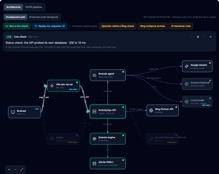The width and height of the screenshot is (219, 174).
Task: Click the 'page + /api' edge label
Action: [x=44, y=97]
